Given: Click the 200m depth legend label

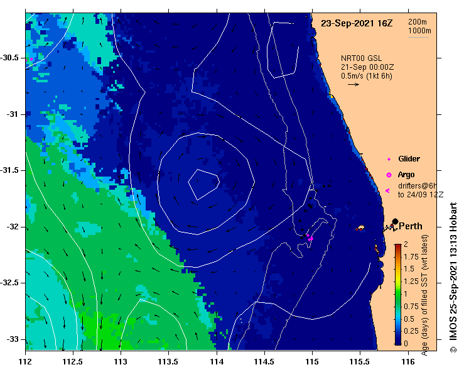Looking at the screenshot, I should [x=418, y=21].
